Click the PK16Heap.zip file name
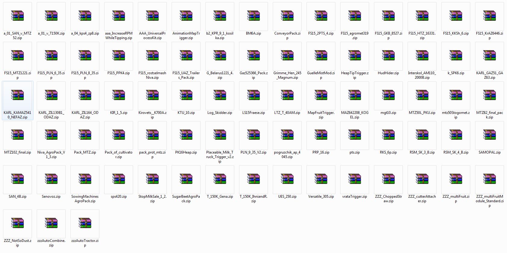The image size is (507, 253). (x=186, y=152)
